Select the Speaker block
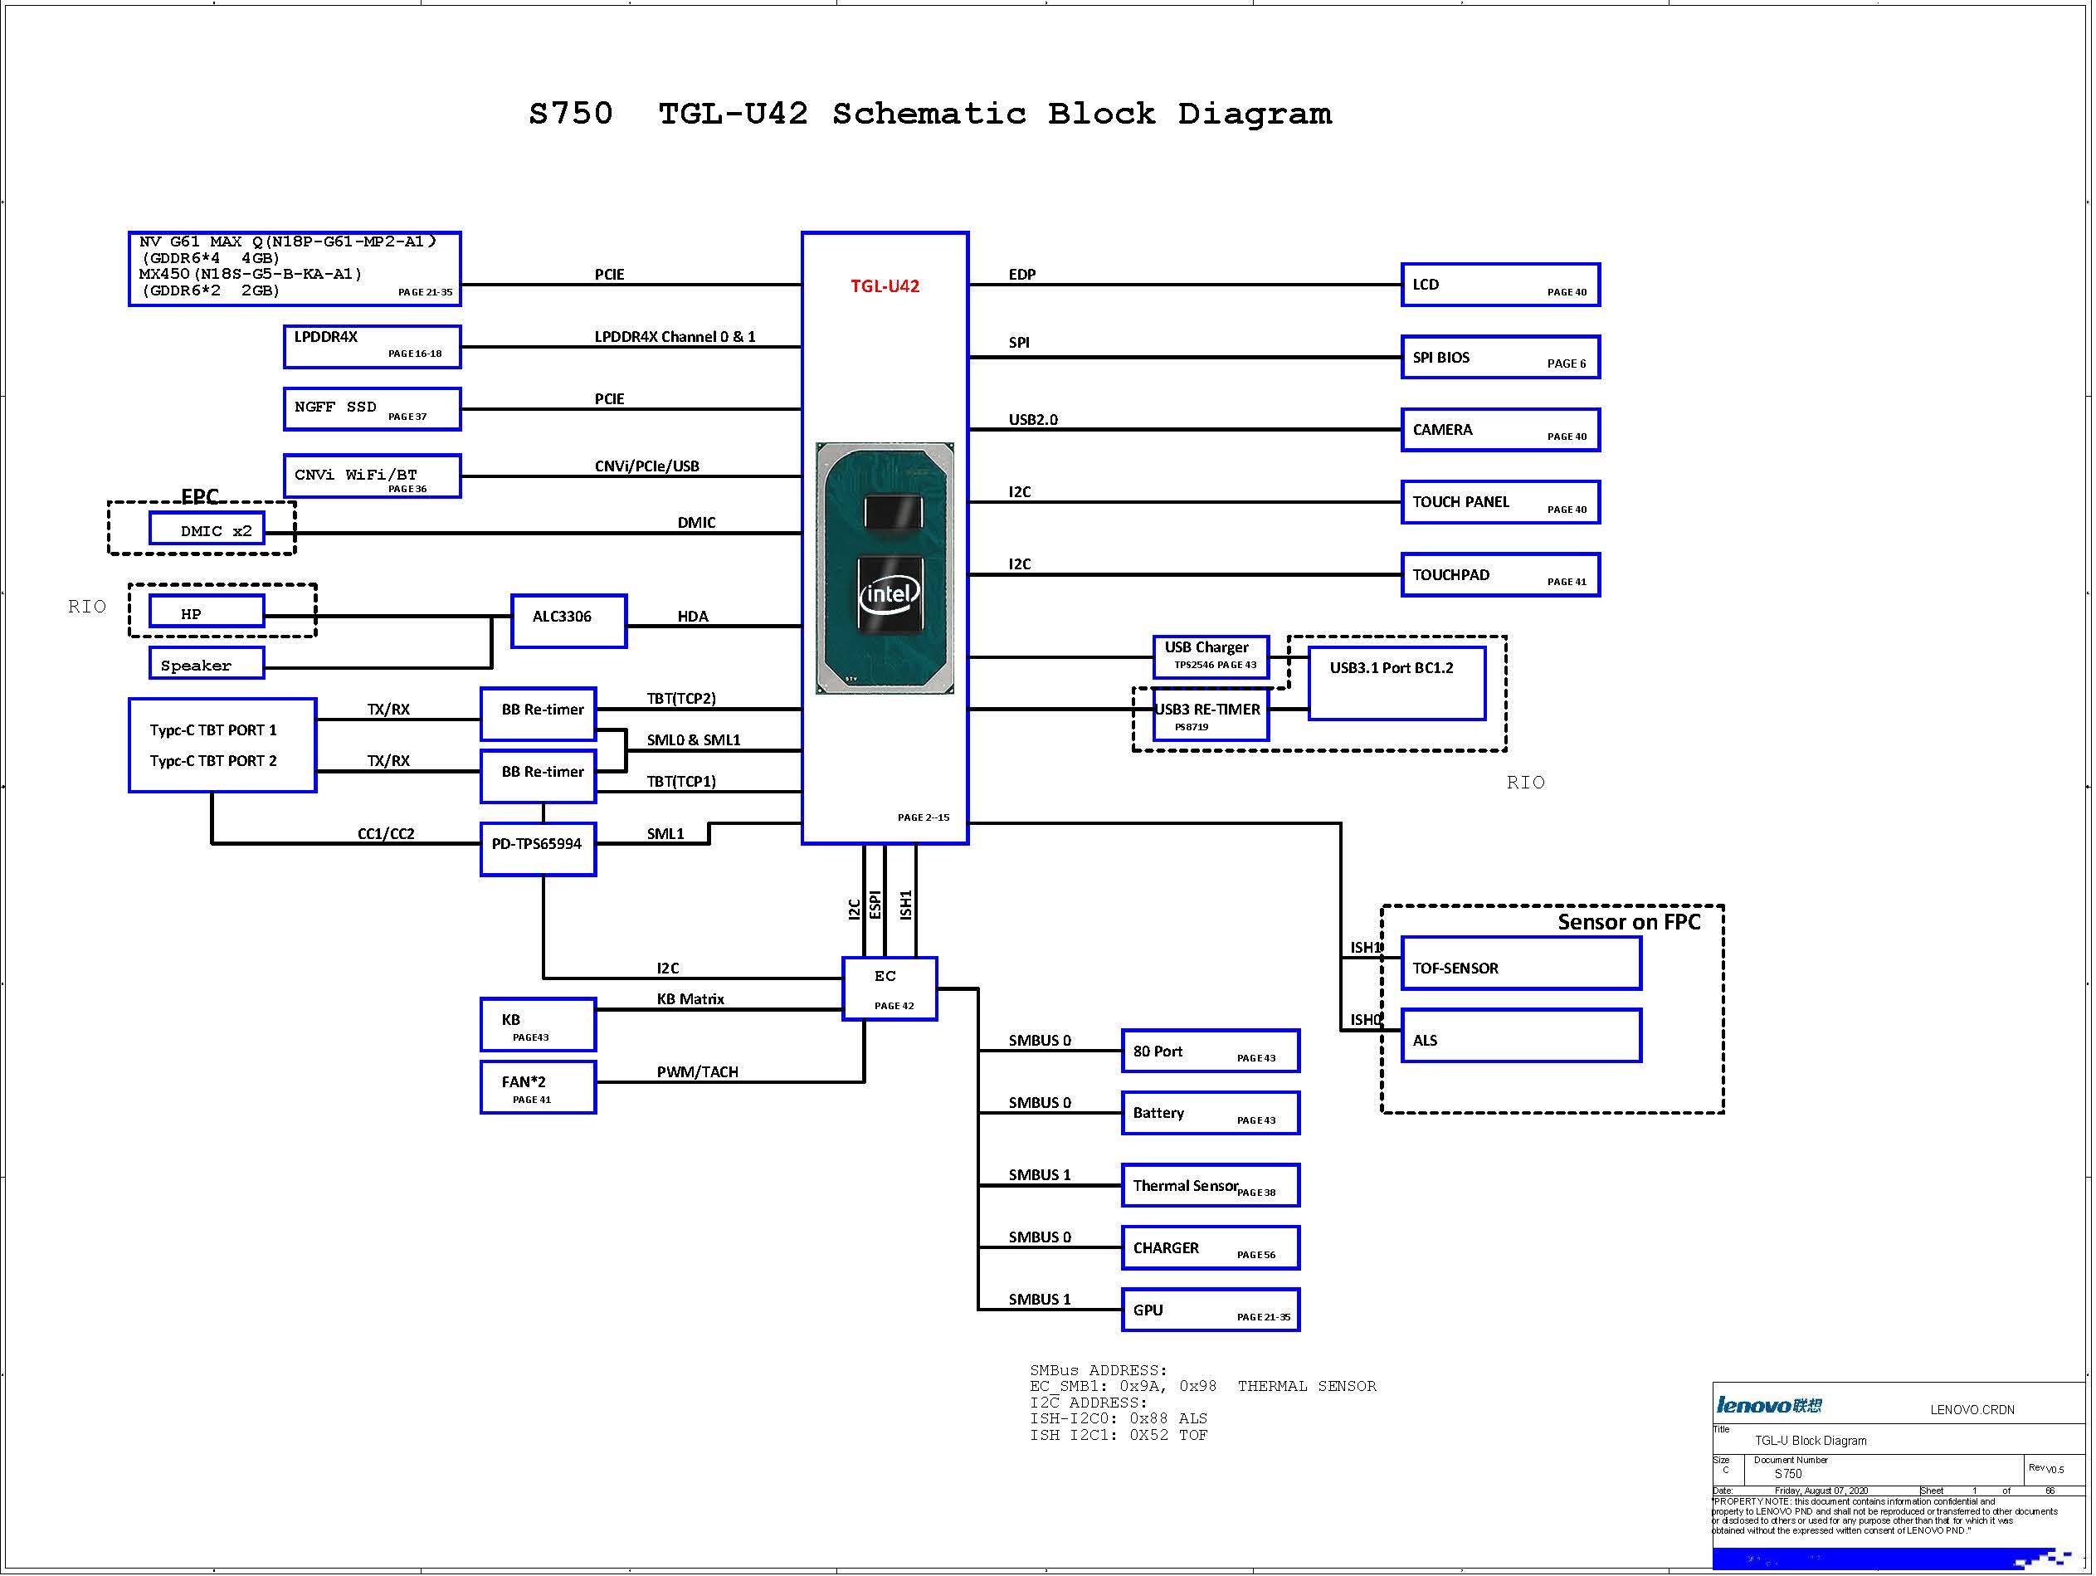This screenshot has height=1576, width=2096. (207, 663)
